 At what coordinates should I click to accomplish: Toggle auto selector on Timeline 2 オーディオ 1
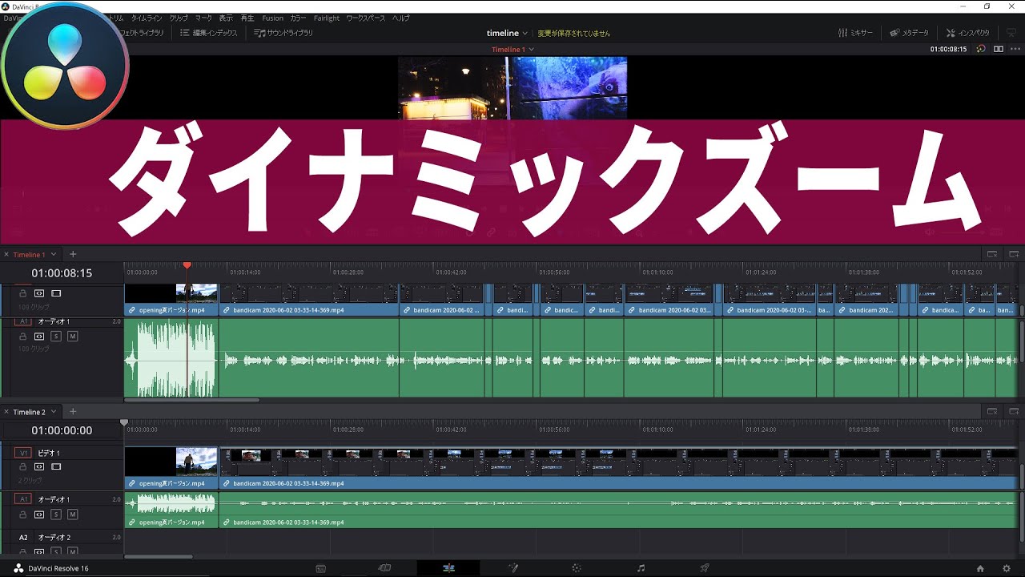39,514
